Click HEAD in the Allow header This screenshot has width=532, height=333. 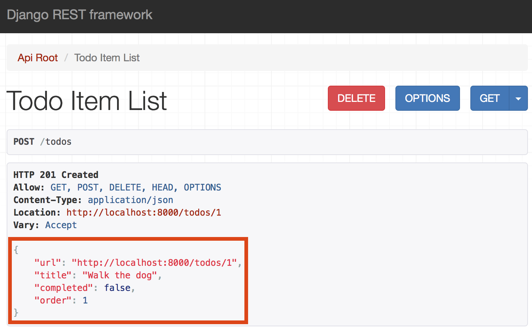pyautogui.click(x=162, y=188)
